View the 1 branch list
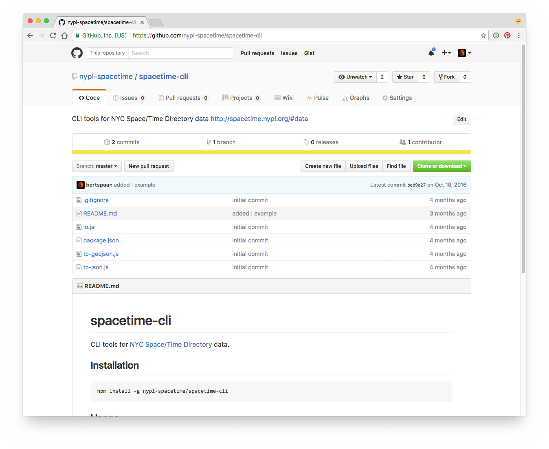The height and width of the screenshot is (449, 549). (x=221, y=142)
